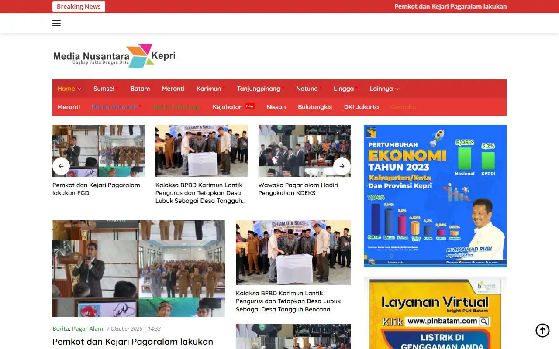Image resolution: width=559 pixels, height=349 pixels.
Task: Click the scroll-to-top arrow button
Action: pyautogui.click(x=542, y=330)
